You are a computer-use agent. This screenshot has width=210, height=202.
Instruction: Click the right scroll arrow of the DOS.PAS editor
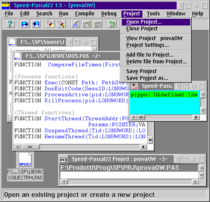(x=143, y=147)
